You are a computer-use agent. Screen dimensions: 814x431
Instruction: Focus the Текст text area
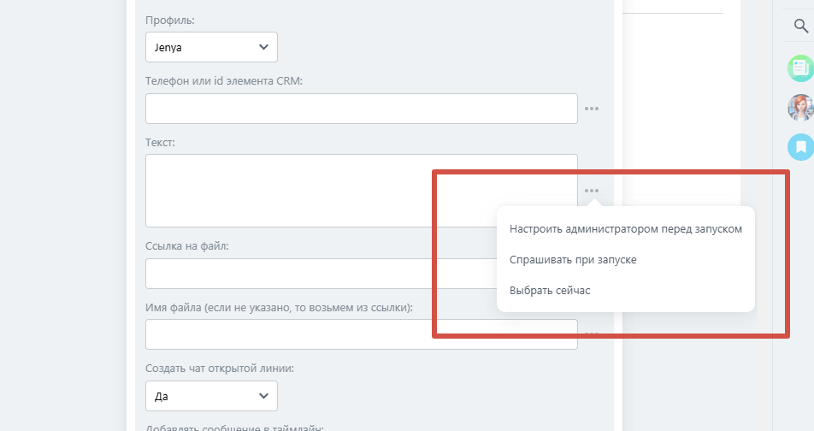[362, 191]
